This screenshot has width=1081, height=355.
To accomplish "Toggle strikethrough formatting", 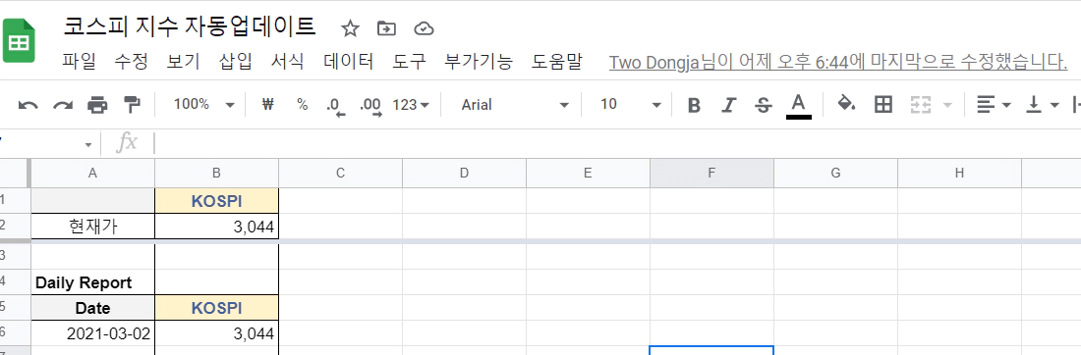I will point(764,105).
